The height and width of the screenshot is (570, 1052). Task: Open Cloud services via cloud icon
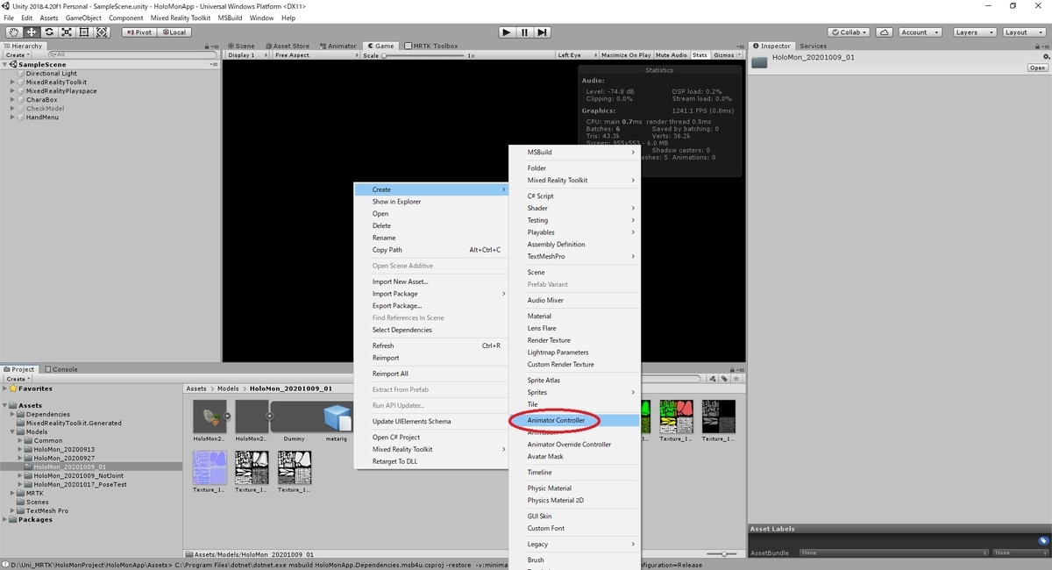pyautogui.click(x=884, y=32)
